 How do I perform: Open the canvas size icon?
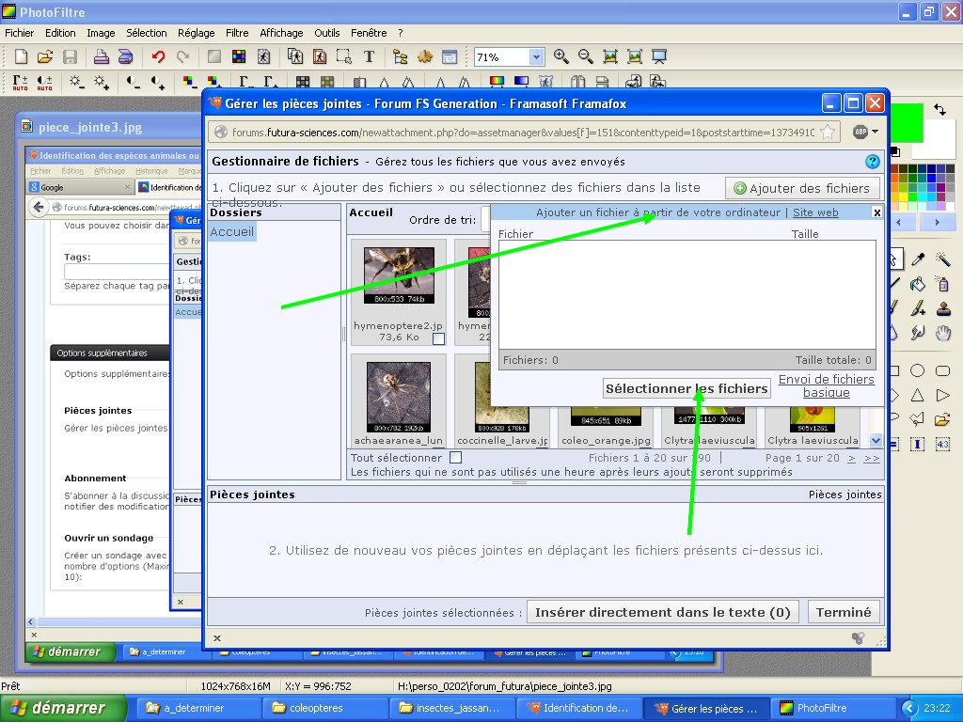[320, 57]
